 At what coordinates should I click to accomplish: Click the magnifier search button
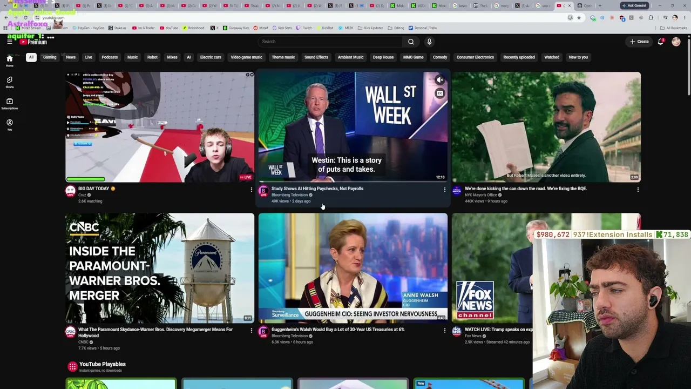coord(411,42)
